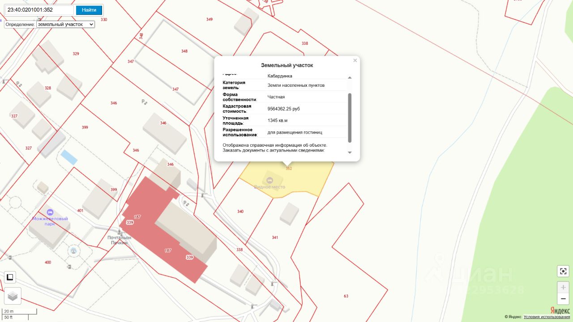Click the Земельный участок popup heading
The height and width of the screenshot is (322, 573).
point(287,65)
